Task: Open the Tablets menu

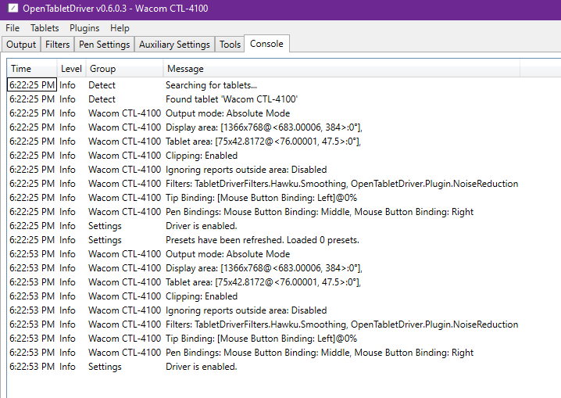Action: (45, 28)
